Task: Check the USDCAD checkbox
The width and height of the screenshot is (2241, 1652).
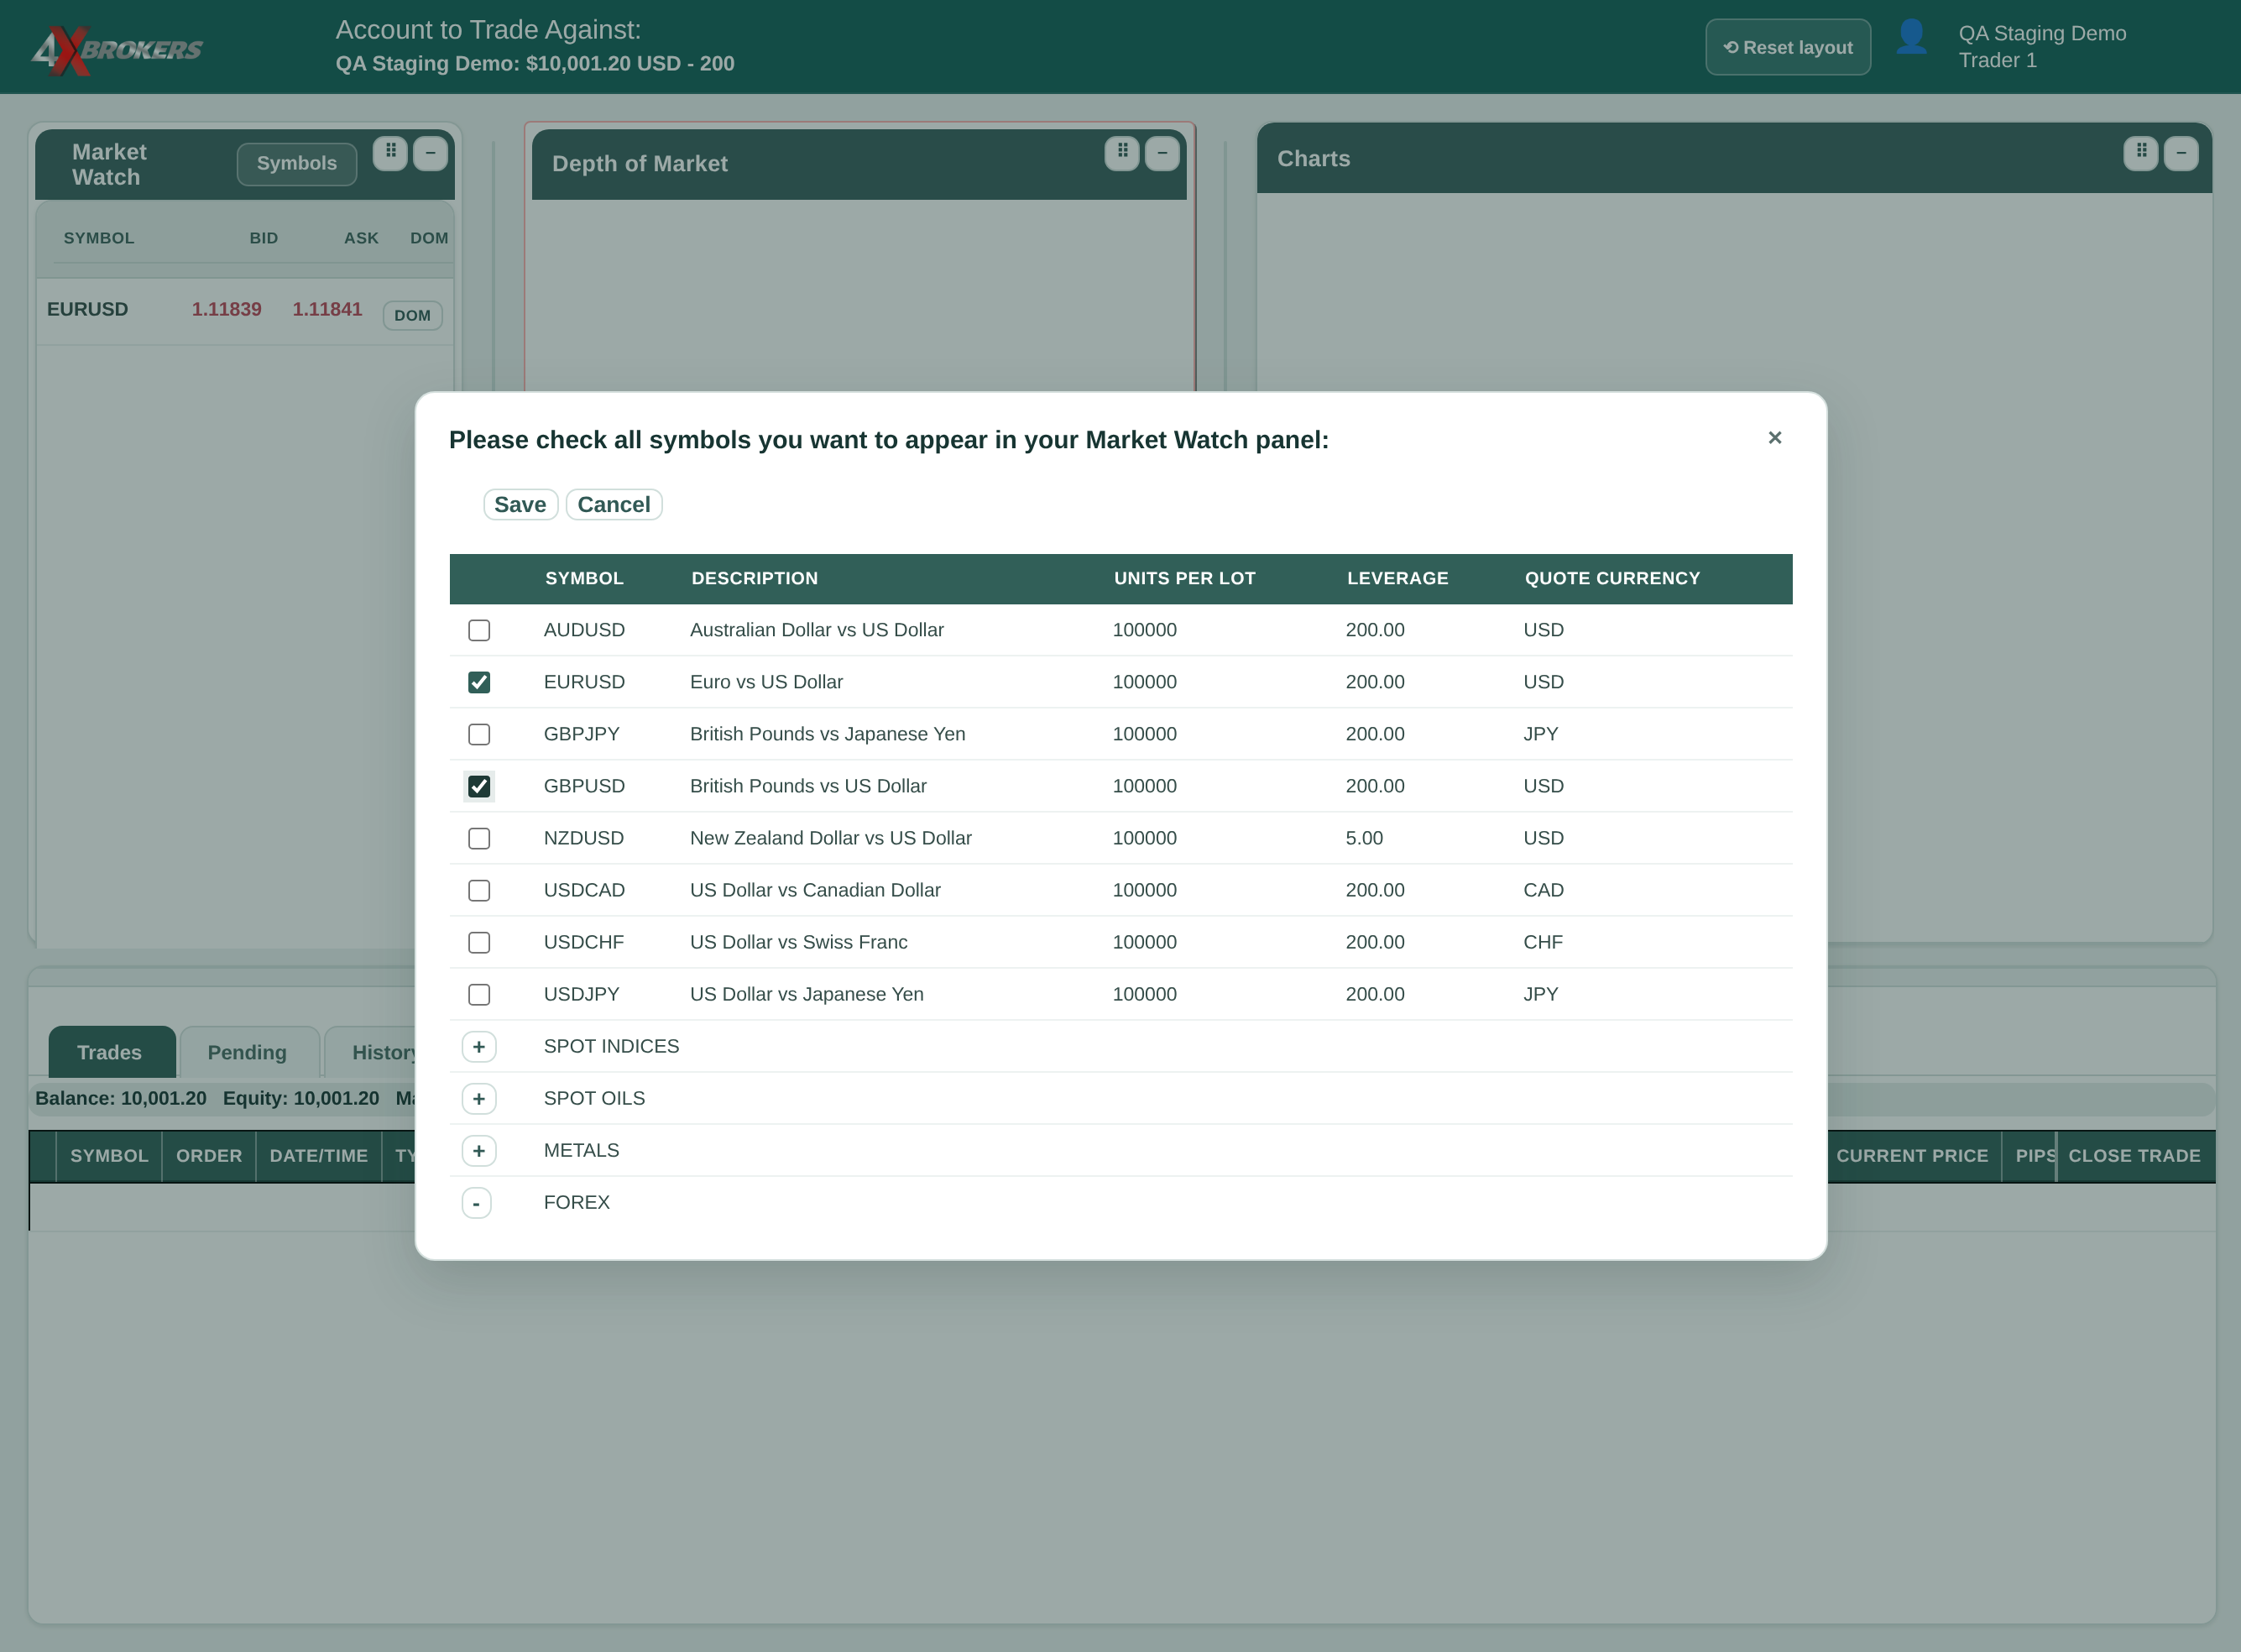Action: coord(479,890)
